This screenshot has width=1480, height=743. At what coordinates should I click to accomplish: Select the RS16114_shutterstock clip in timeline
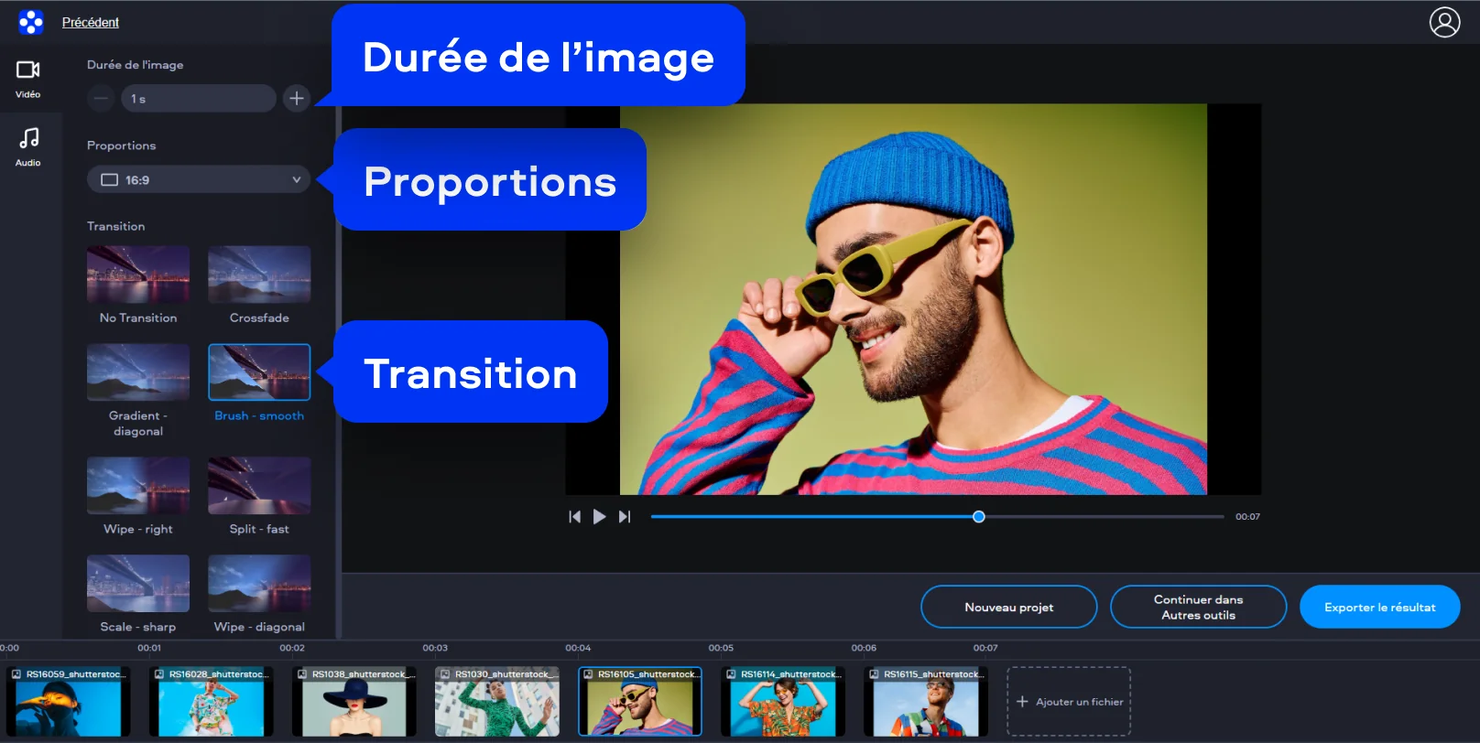coord(783,702)
